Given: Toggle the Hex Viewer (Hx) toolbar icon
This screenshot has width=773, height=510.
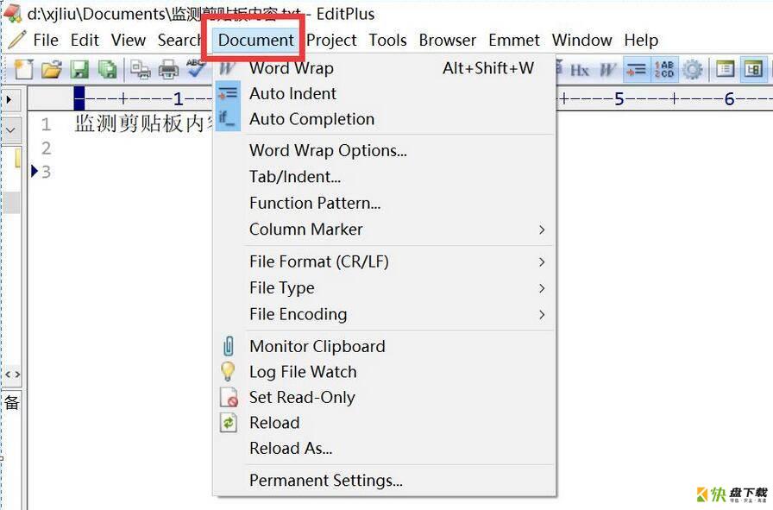Looking at the screenshot, I should [580, 70].
